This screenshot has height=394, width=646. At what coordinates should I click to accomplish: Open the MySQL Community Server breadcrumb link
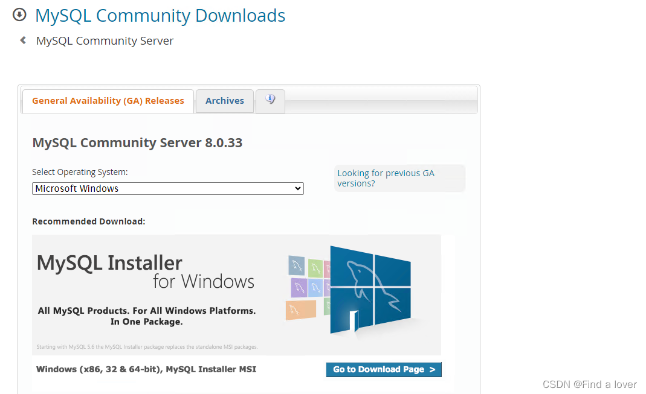point(105,40)
